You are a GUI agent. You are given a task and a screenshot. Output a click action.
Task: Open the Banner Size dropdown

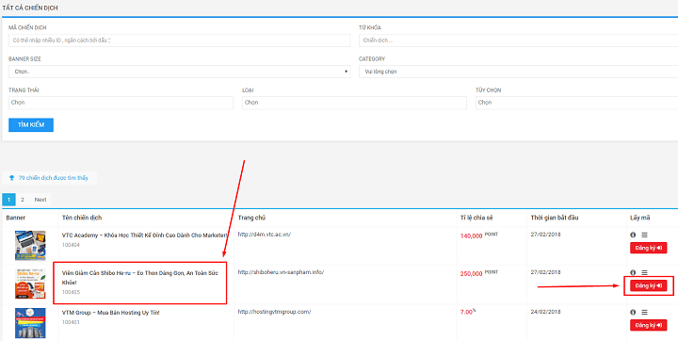[x=180, y=72]
